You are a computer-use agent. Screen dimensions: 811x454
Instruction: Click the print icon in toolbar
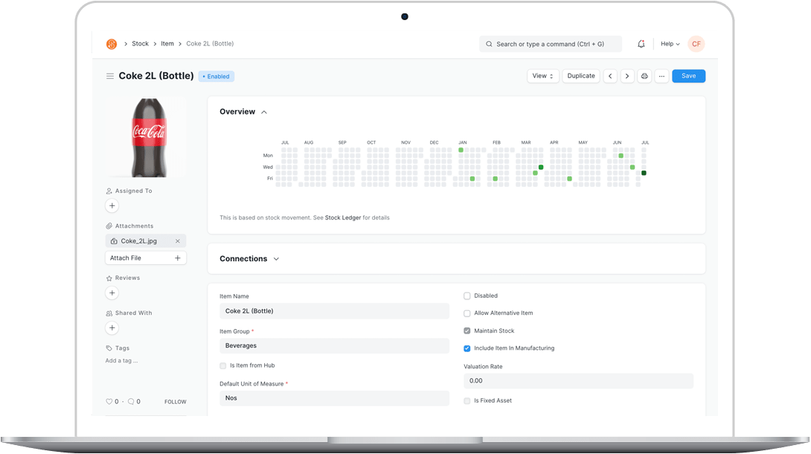tap(644, 76)
